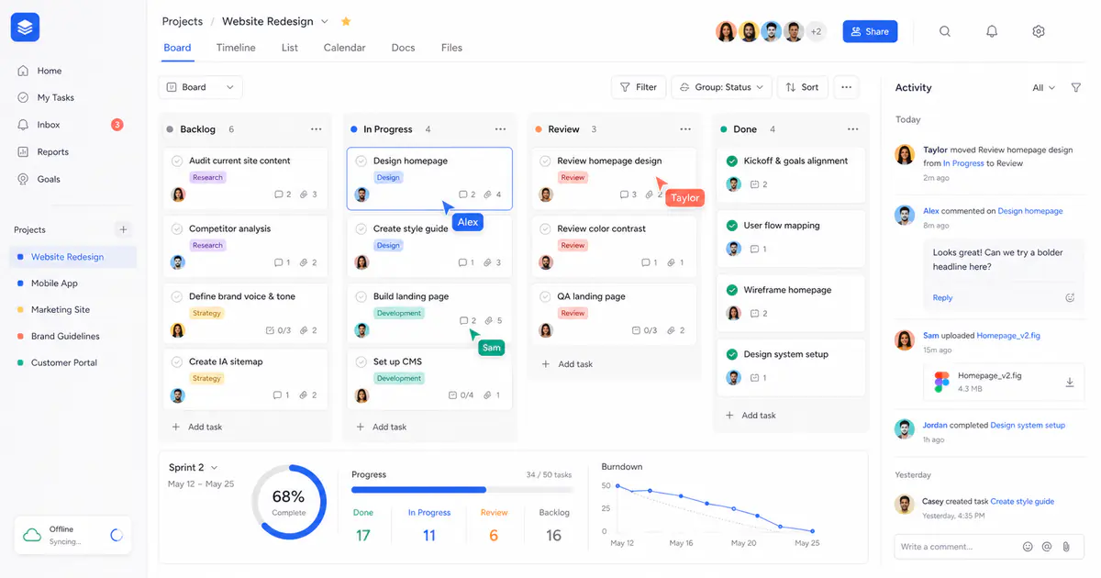Open the Filter options button
Viewport: 1101px width, 578px height.
click(639, 87)
